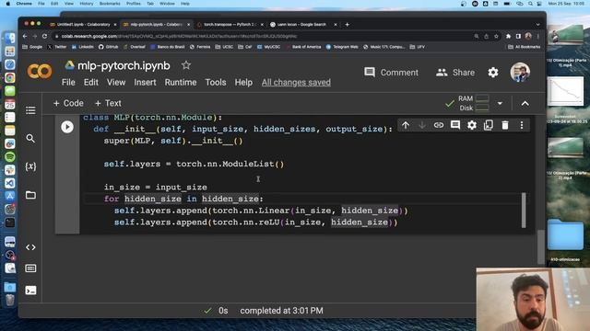Collapse the Colab header with chevron
The image size is (590, 331).
coord(525,103)
